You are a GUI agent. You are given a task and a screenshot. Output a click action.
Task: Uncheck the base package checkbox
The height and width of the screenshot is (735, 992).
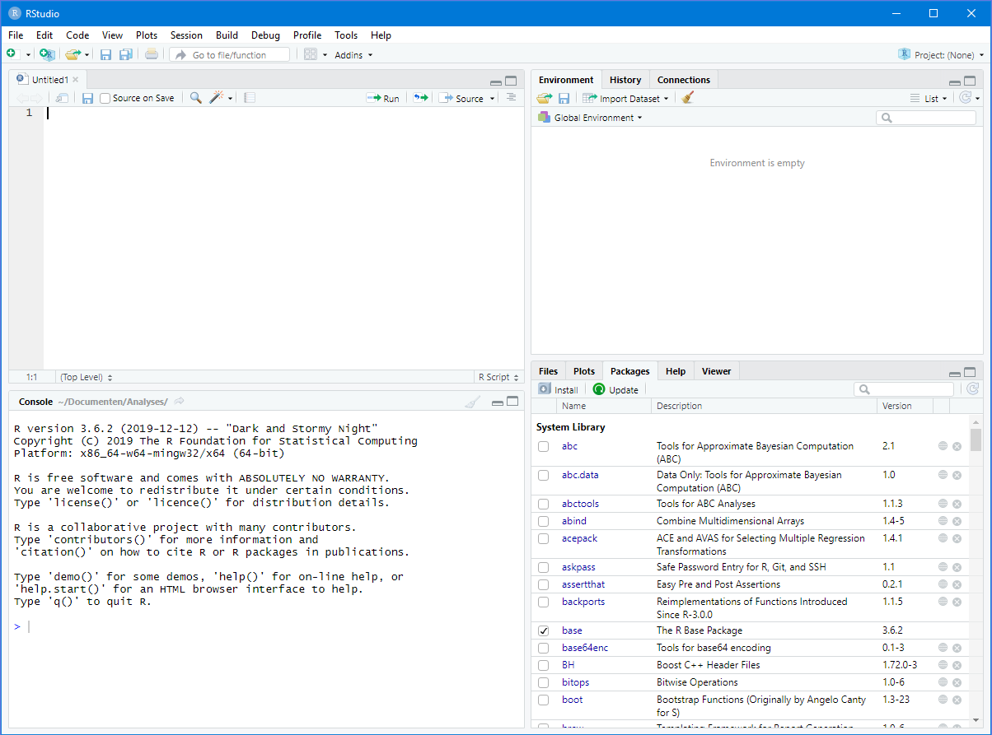click(x=544, y=630)
